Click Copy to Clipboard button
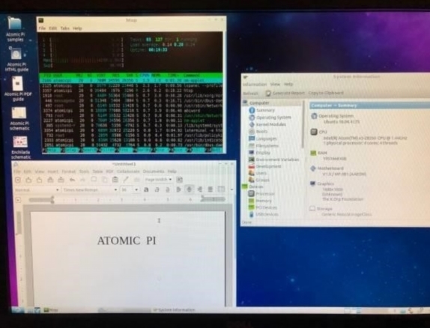The width and height of the screenshot is (430, 328). [x=326, y=93]
